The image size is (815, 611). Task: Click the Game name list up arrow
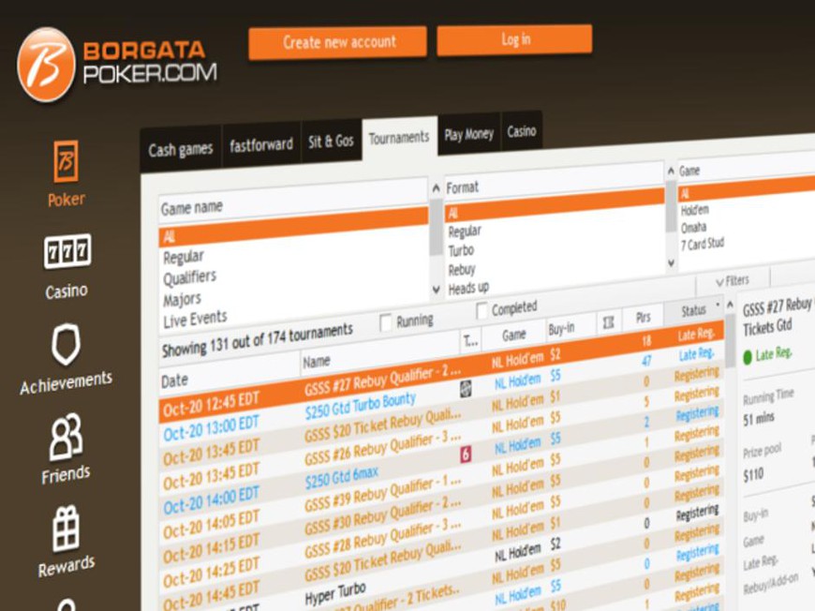tap(437, 188)
